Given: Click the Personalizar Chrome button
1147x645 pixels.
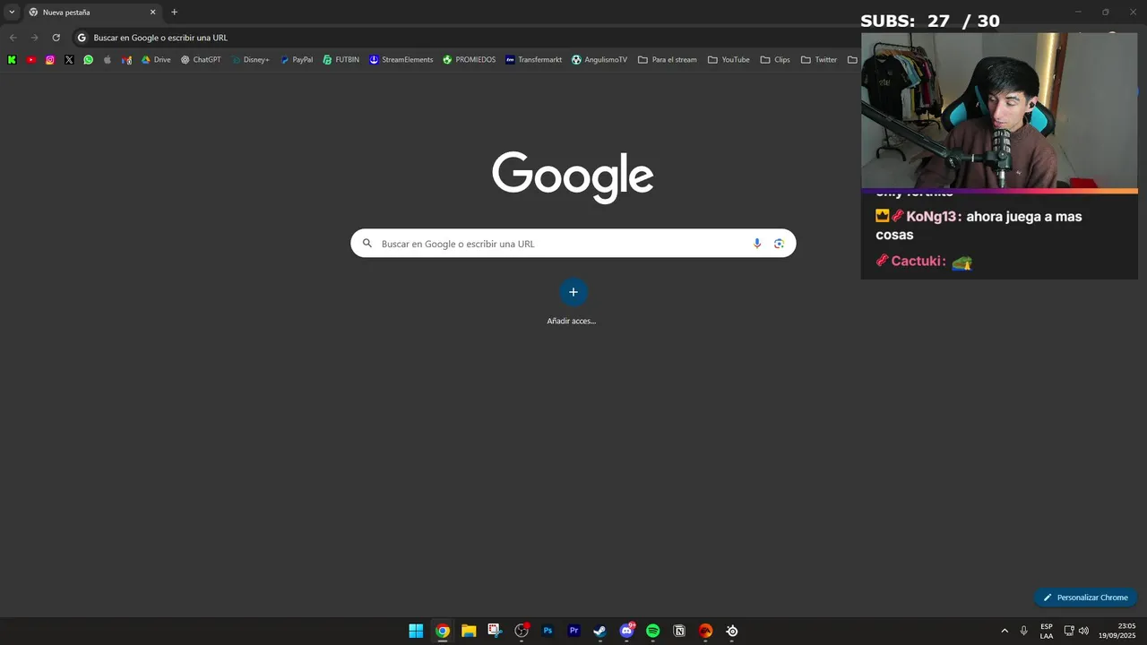Looking at the screenshot, I should [x=1085, y=598].
